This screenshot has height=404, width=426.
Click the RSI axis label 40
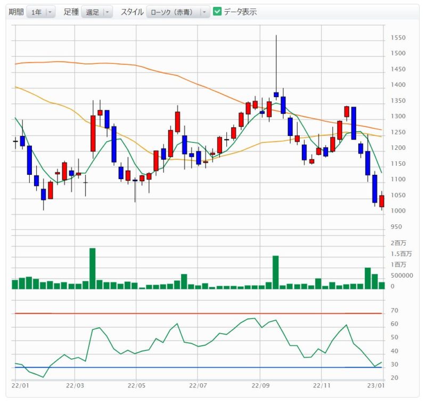(x=395, y=351)
